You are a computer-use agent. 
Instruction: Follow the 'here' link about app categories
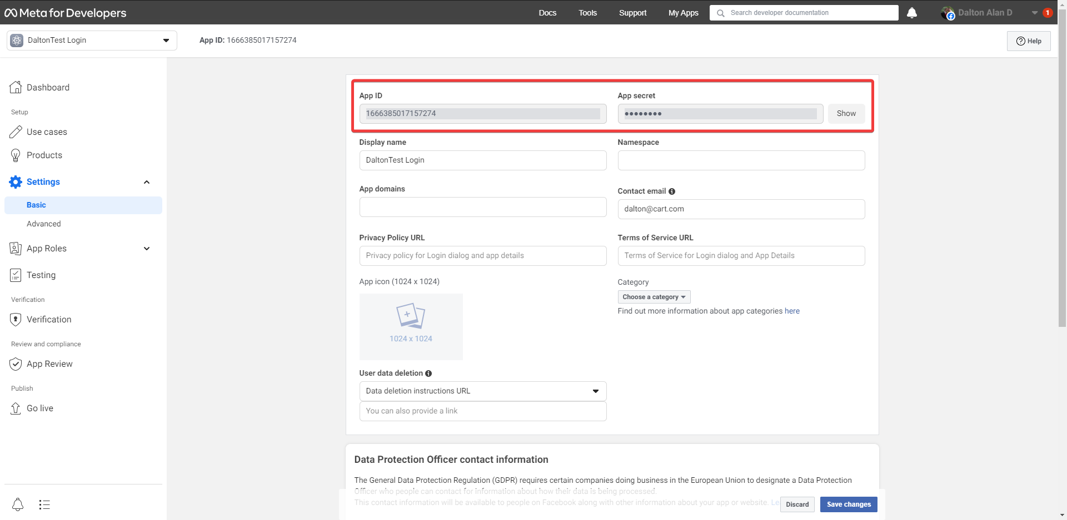pos(792,311)
